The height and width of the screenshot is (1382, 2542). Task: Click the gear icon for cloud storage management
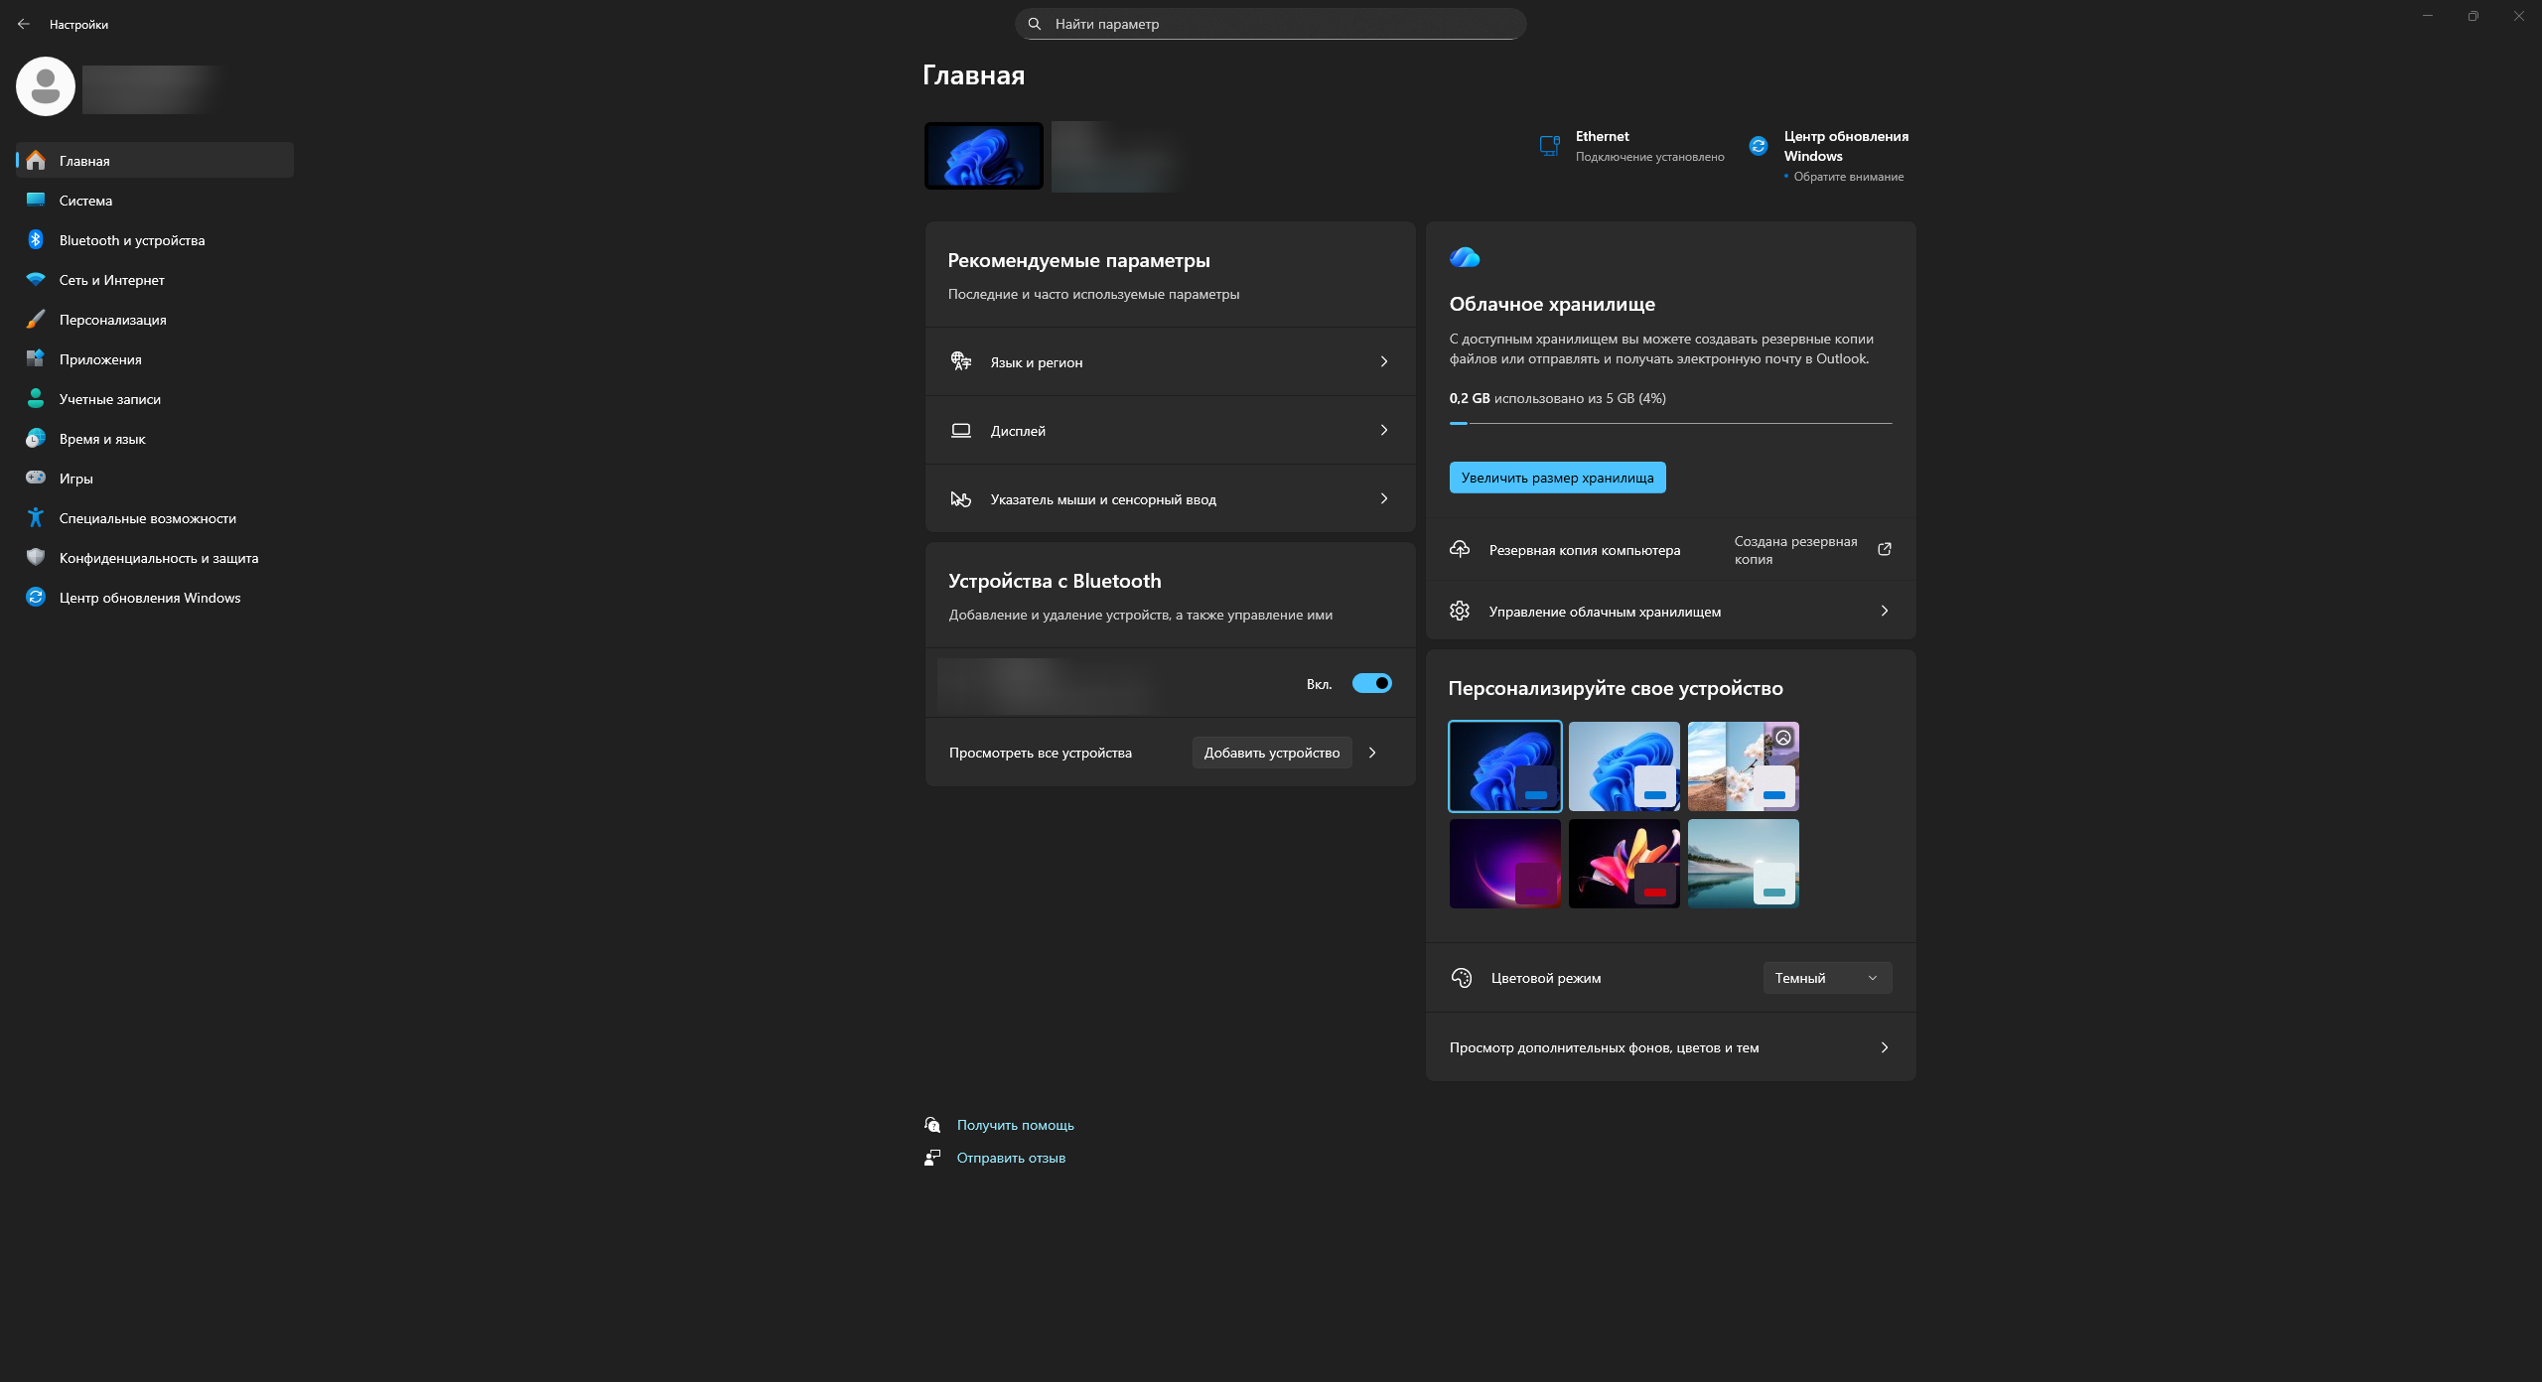tap(1460, 611)
